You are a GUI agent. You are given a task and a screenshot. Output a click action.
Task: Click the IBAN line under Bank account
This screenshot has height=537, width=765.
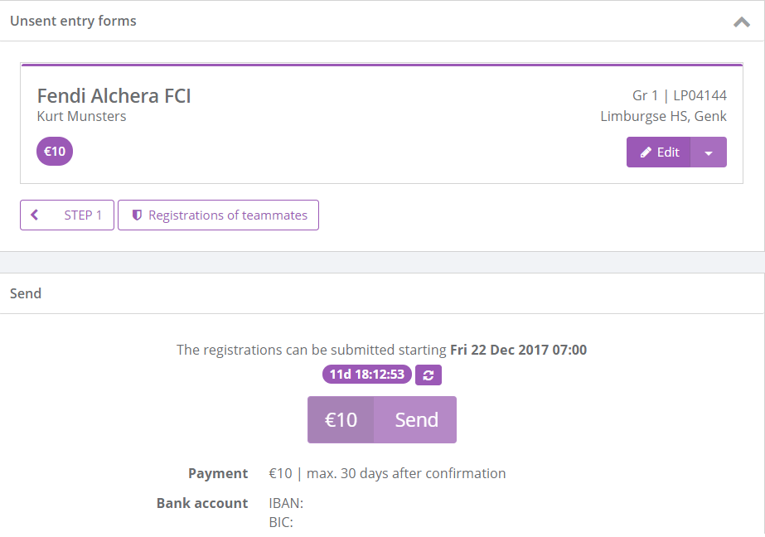(286, 503)
